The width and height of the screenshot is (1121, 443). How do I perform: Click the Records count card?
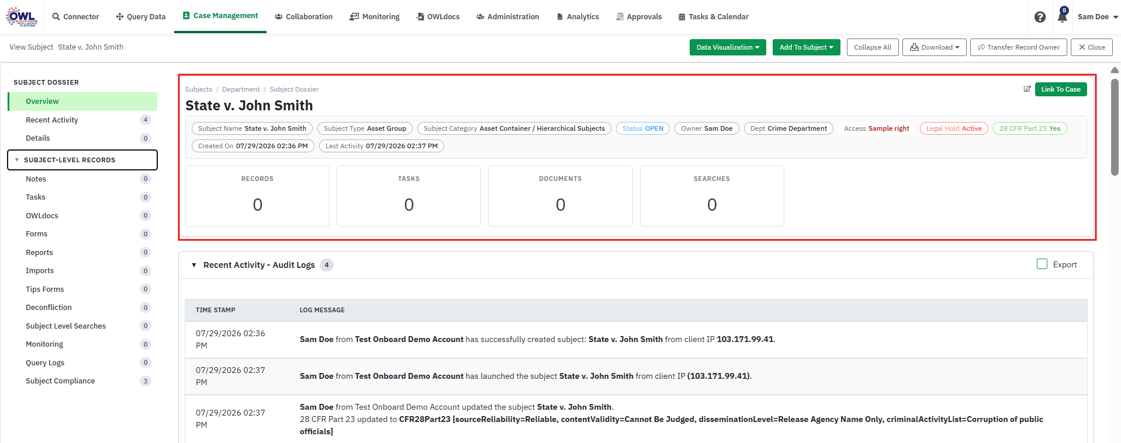click(257, 196)
